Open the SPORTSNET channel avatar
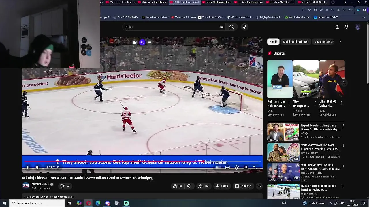Screen dimensions: 369x207 26,186
